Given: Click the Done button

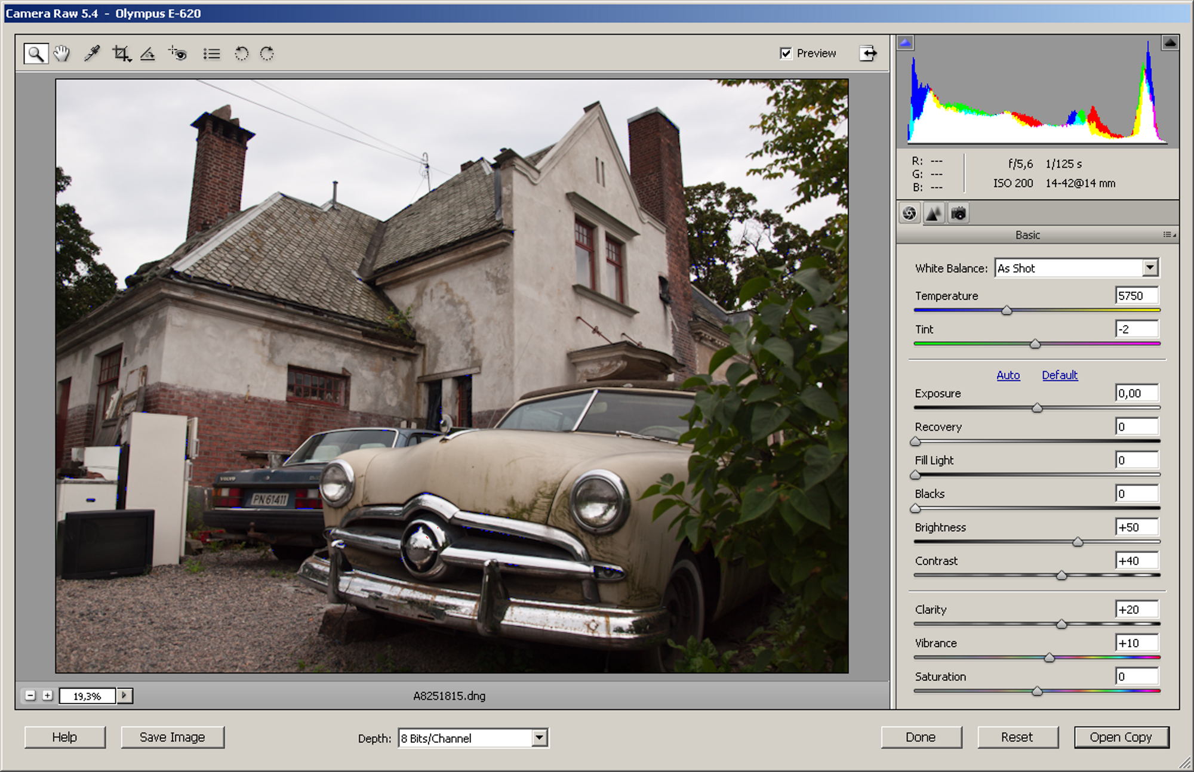Looking at the screenshot, I should [x=921, y=737].
